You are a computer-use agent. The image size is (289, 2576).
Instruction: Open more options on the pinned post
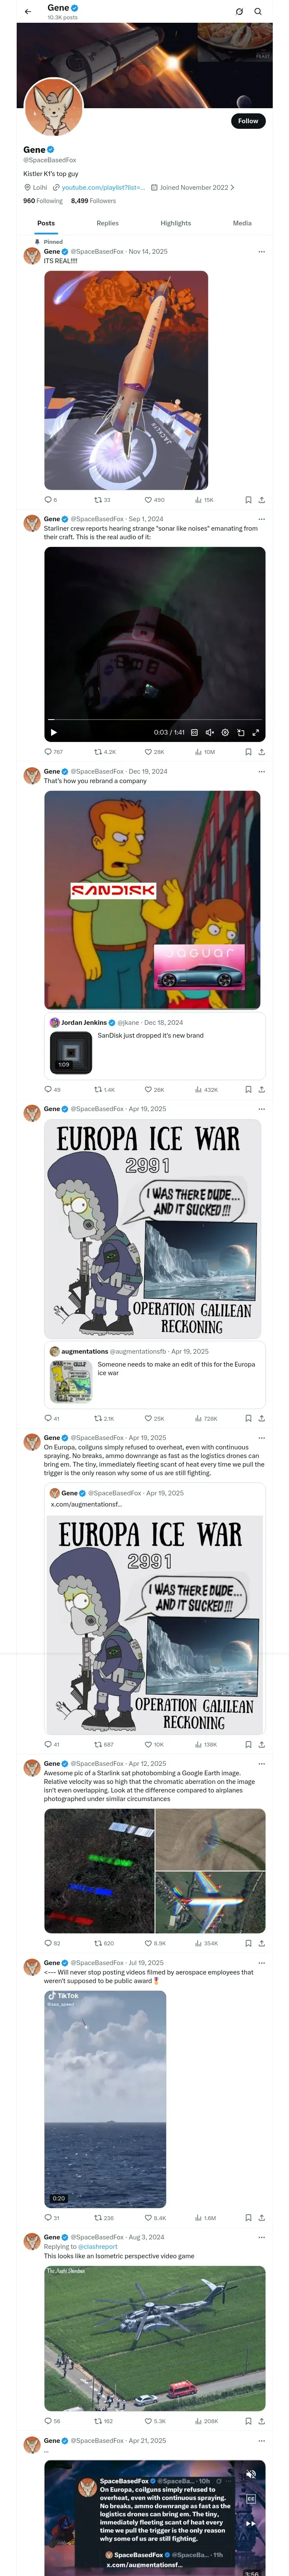click(261, 252)
